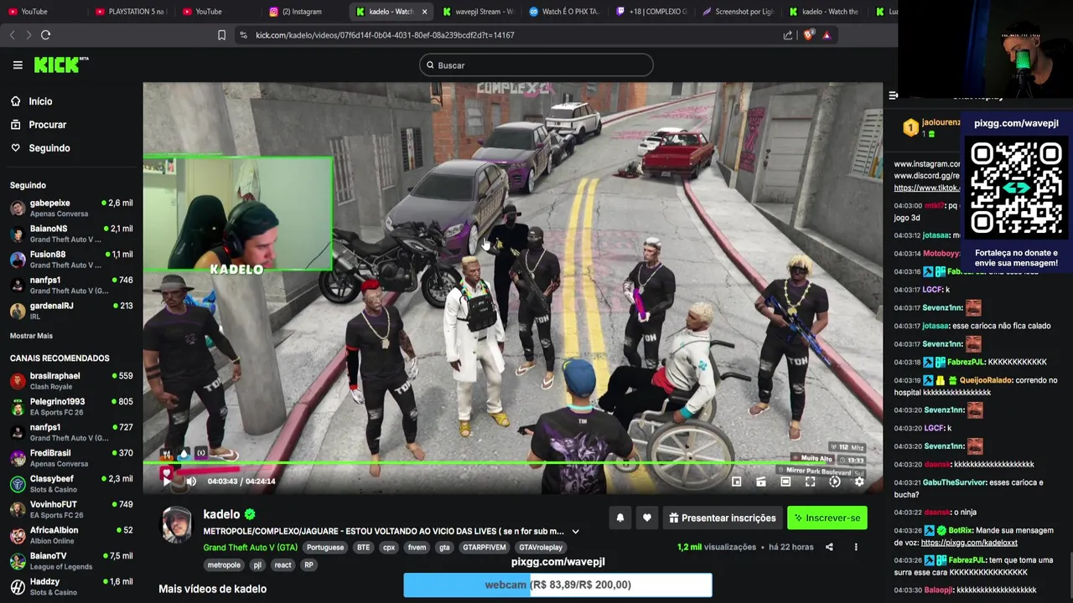Screen dimensions: 1073x603
Task: Change the playback speed
Action: point(835,482)
